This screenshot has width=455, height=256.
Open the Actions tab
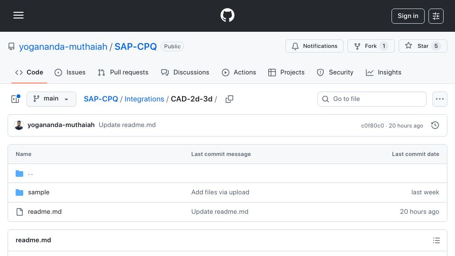point(239,72)
